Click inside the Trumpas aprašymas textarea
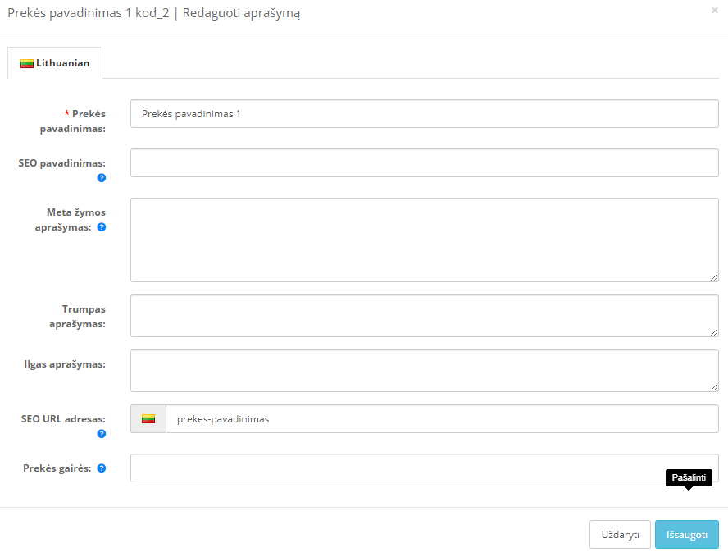The image size is (728, 557). [425, 316]
